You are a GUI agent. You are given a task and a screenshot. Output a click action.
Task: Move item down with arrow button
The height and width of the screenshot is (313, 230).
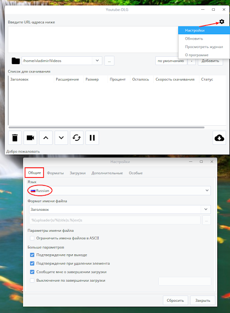[x=61, y=138]
